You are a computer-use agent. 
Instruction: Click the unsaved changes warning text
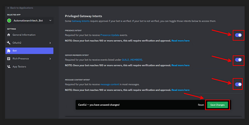(99, 105)
